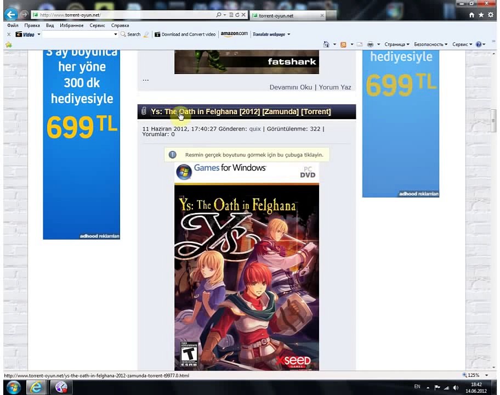Image resolution: width=500 pixels, height=395 pixels.
Task: Click the Video toolbar logo
Action: coord(25,35)
